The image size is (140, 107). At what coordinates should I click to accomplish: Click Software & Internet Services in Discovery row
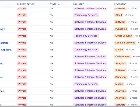click(x=90, y=77)
